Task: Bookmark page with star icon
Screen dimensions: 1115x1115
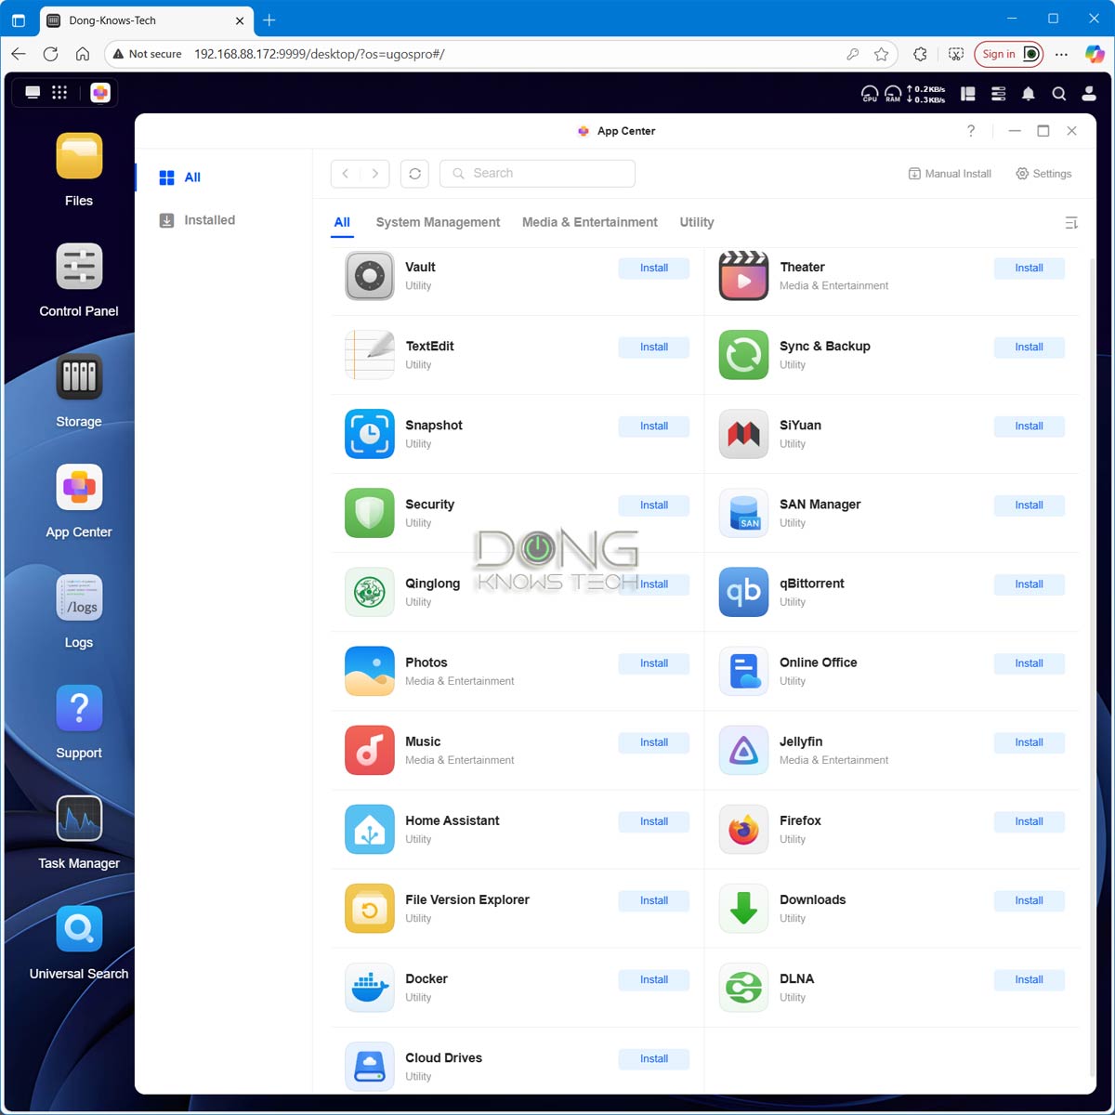Action: click(x=881, y=54)
